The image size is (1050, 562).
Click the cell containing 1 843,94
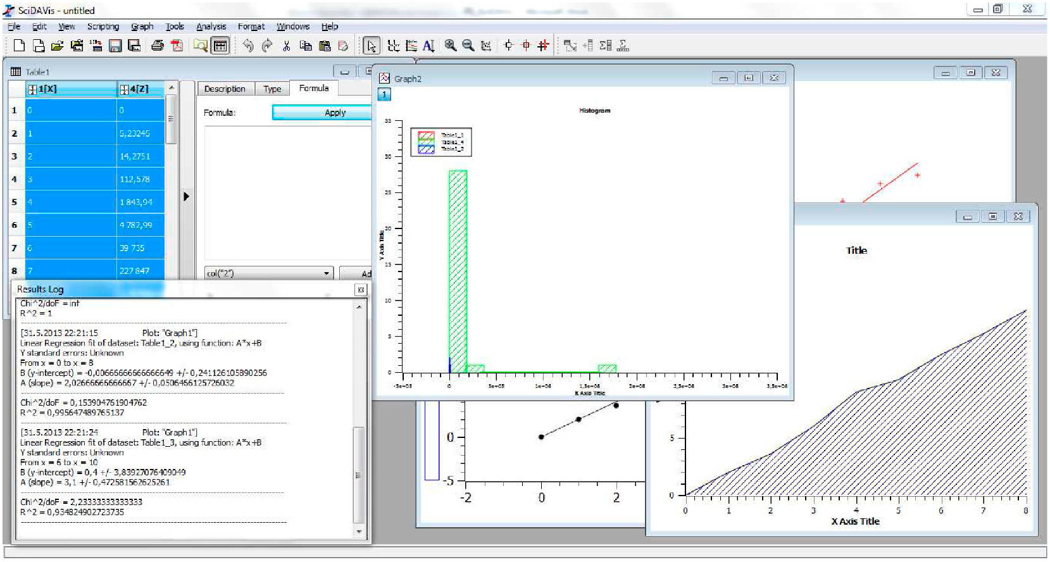click(141, 203)
